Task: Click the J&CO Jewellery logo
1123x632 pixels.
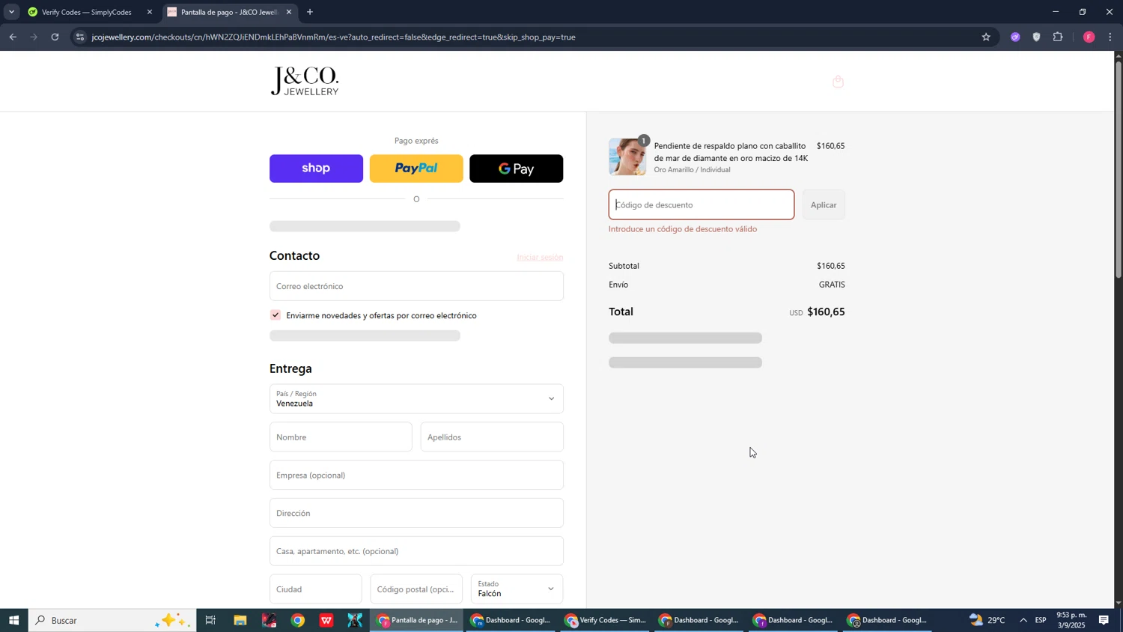Action: point(305,82)
